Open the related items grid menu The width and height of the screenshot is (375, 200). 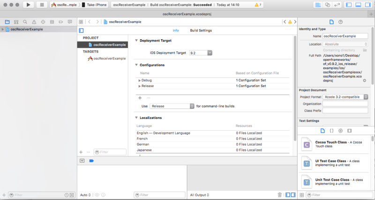pyautogui.click(x=81, y=22)
